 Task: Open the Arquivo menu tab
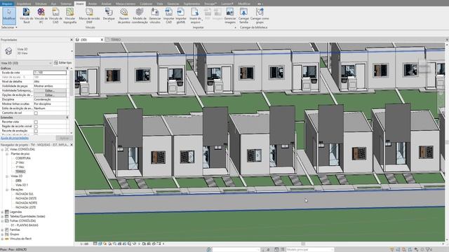coord(7,3)
